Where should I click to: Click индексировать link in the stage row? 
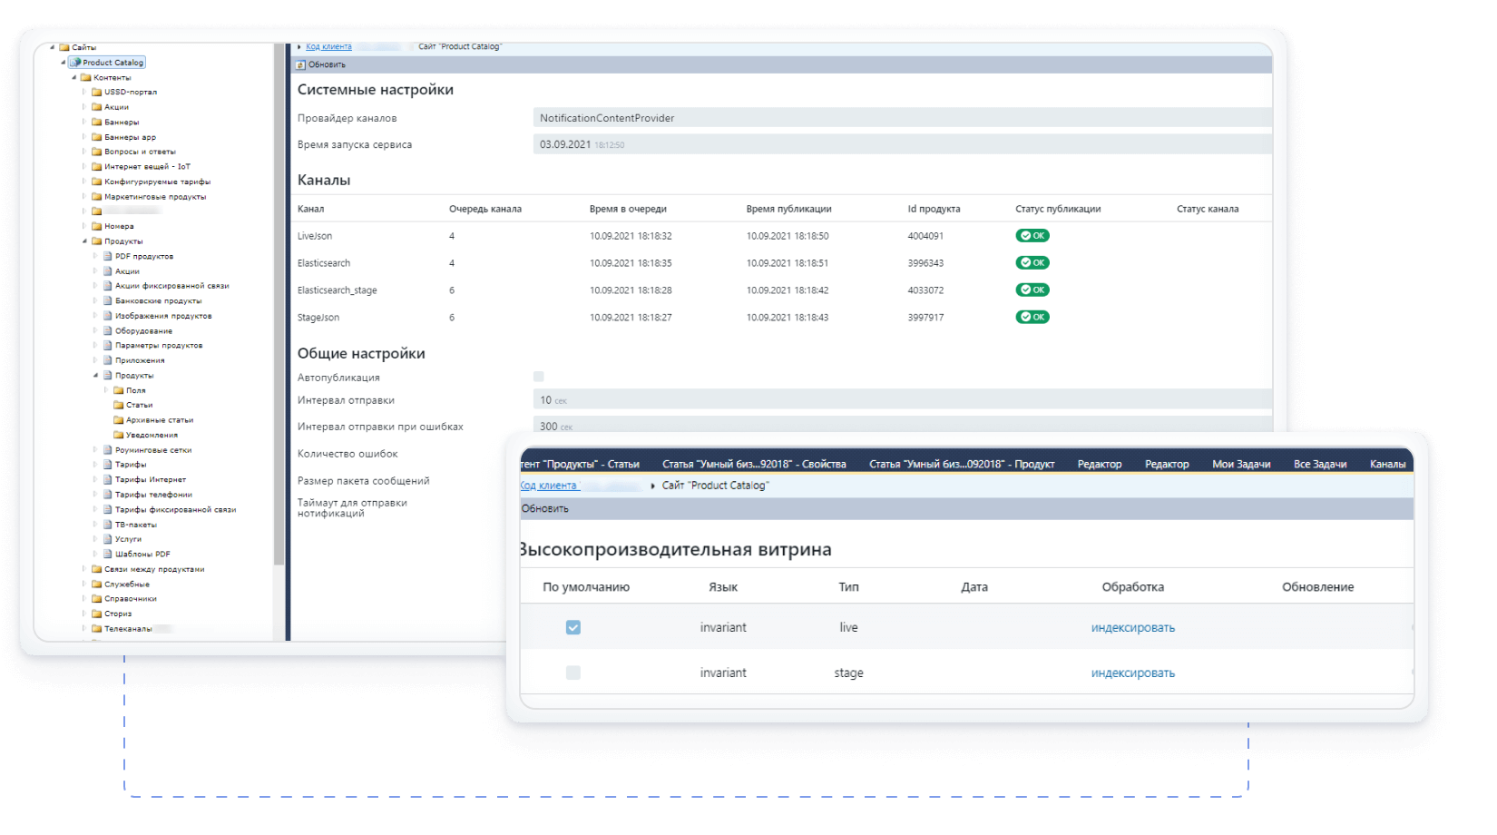tap(1133, 673)
